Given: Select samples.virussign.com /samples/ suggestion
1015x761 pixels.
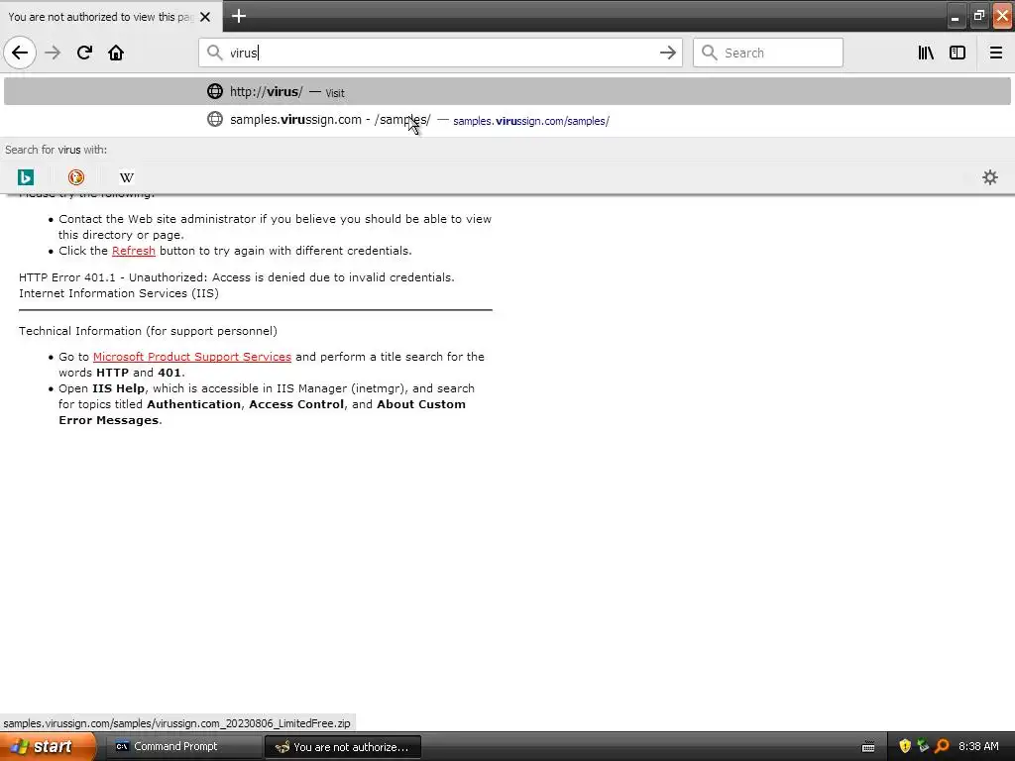Looking at the screenshot, I should coord(507,120).
